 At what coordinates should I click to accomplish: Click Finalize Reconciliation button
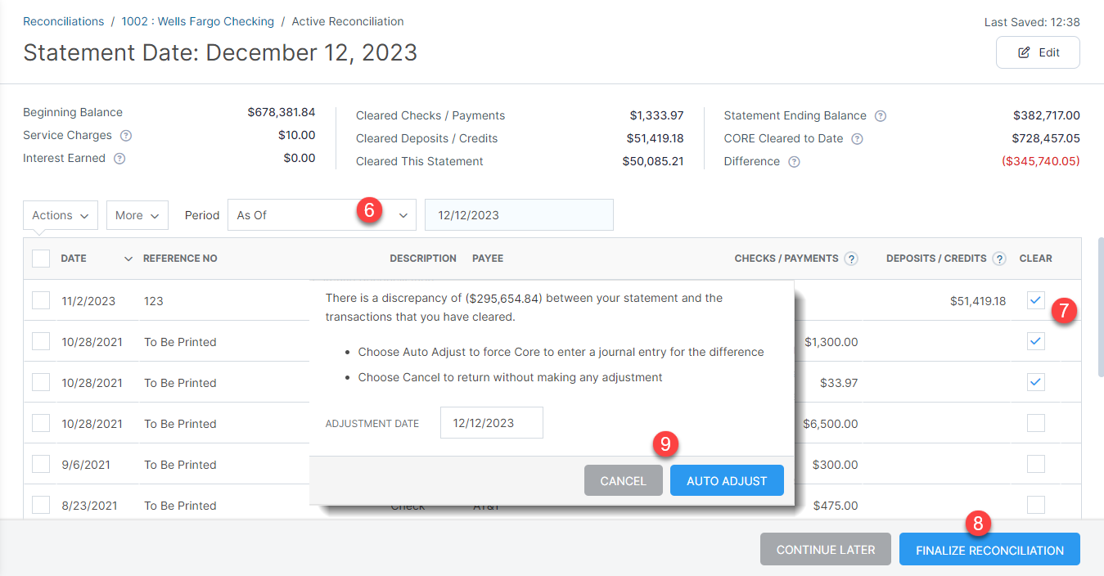pyautogui.click(x=989, y=550)
